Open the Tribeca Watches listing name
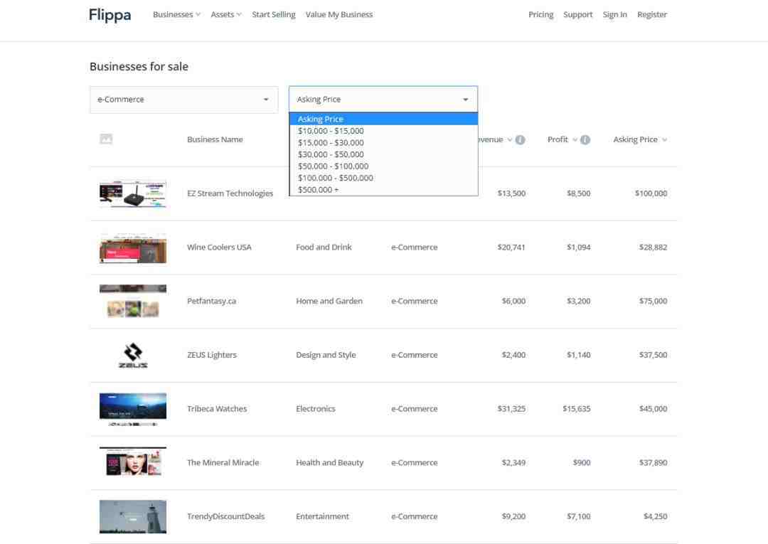The width and height of the screenshot is (768, 544). 217,409
